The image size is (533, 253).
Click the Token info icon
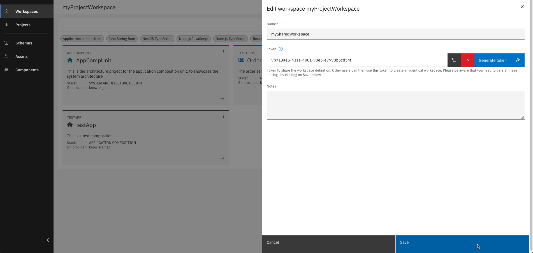click(x=281, y=49)
